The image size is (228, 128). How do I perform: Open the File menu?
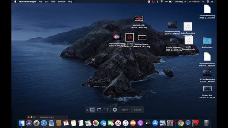tap(40, 1)
